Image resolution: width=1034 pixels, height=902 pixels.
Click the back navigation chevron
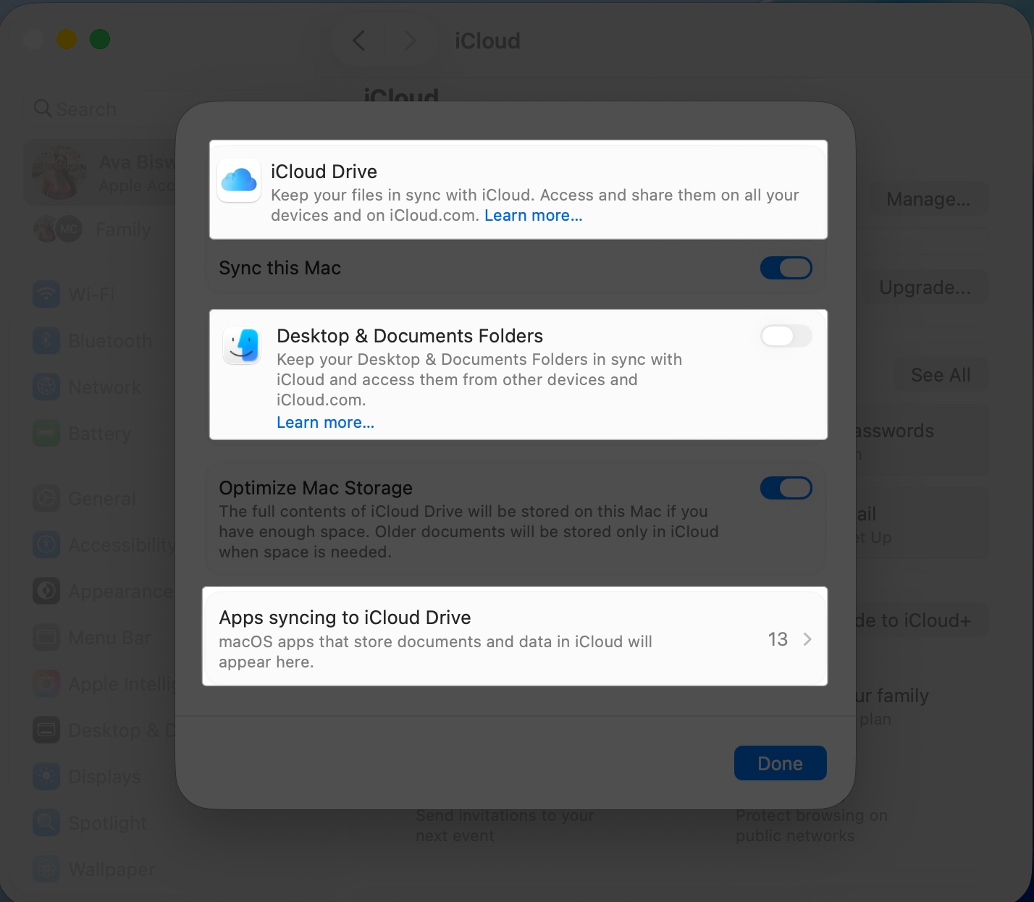(x=358, y=41)
